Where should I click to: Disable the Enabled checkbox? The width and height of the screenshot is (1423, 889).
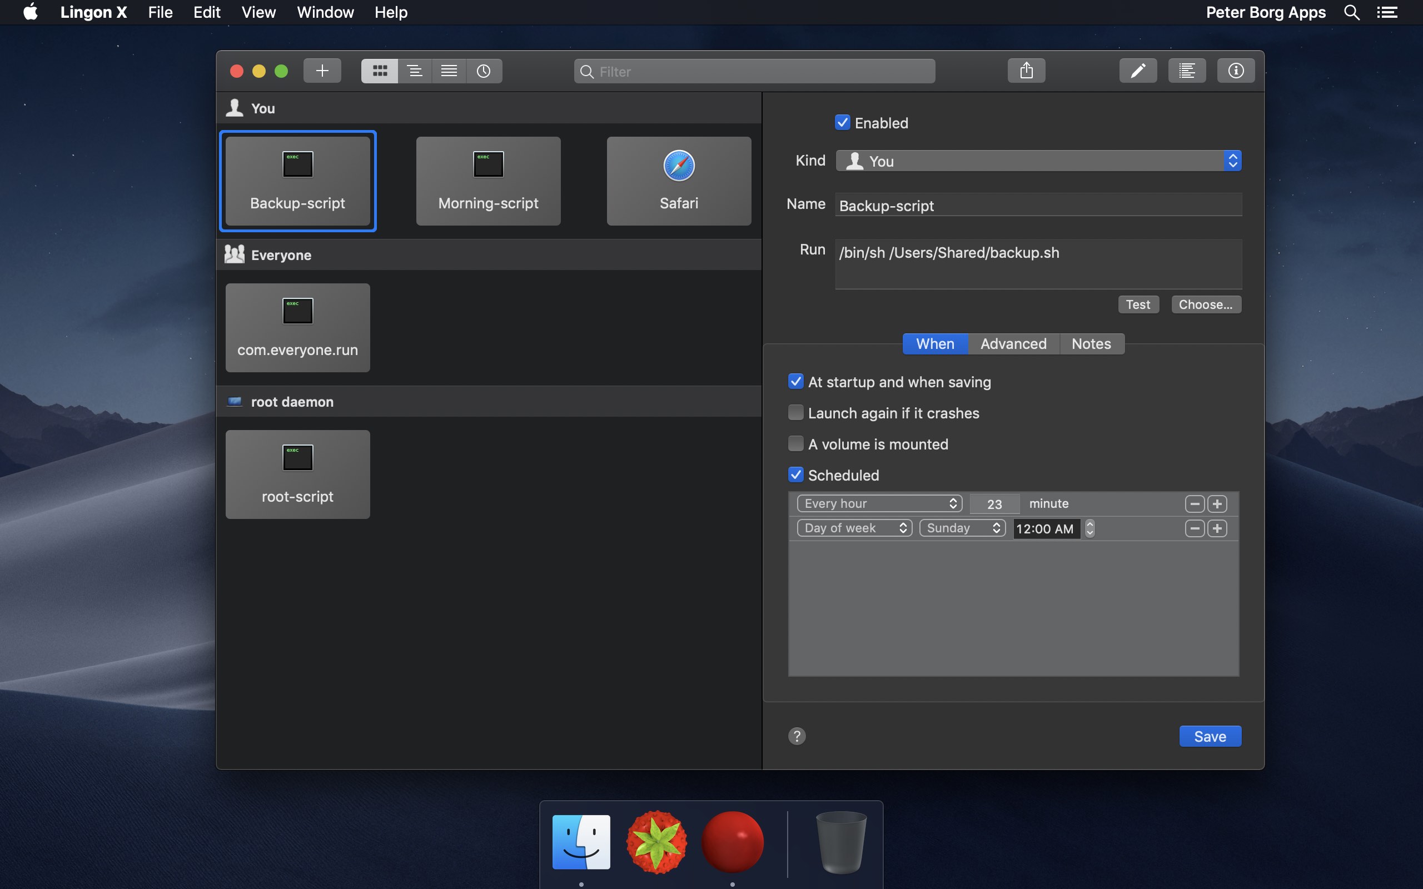click(843, 122)
